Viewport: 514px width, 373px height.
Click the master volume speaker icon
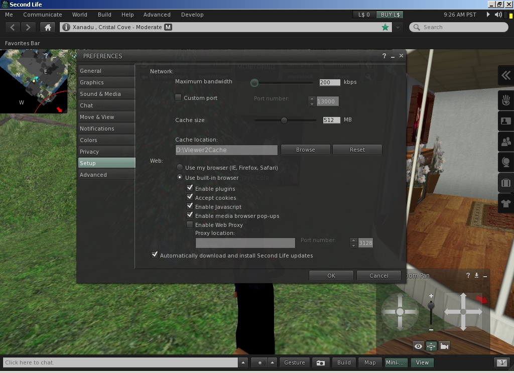coord(498,15)
